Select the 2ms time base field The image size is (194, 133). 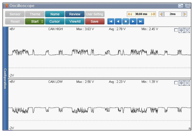click(x=173, y=14)
